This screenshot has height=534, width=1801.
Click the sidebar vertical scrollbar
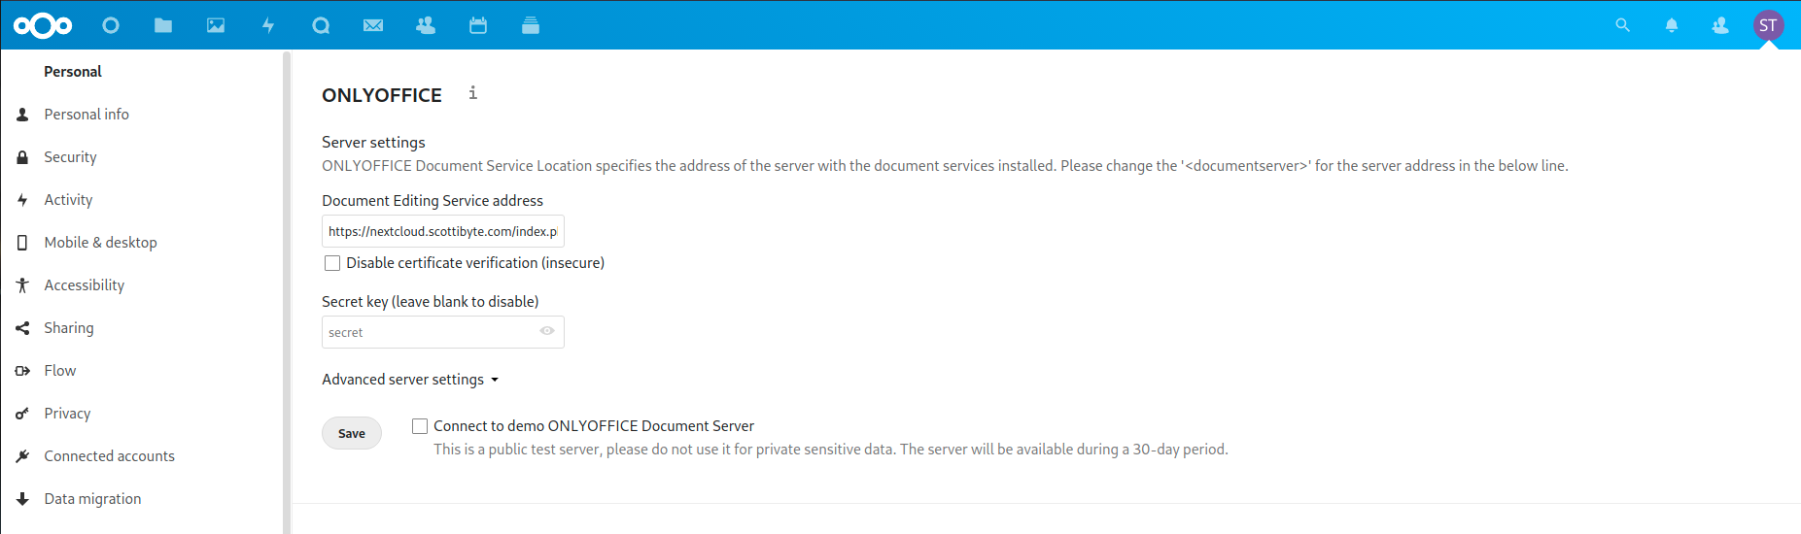[x=287, y=291]
